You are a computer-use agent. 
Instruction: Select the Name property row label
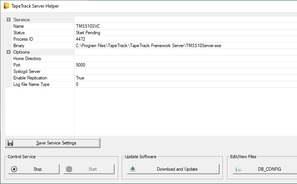[19, 26]
